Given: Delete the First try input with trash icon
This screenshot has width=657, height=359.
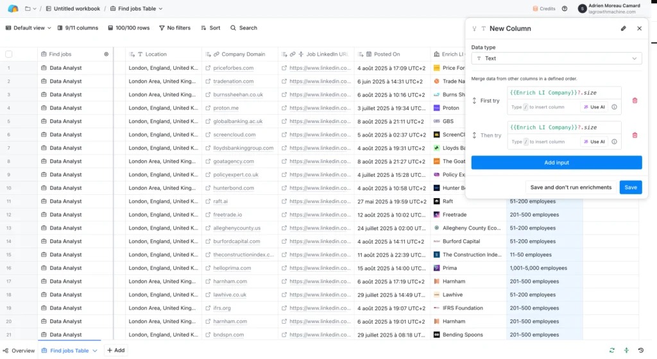Looking at the screenshot, I should [x=635, y=101].
